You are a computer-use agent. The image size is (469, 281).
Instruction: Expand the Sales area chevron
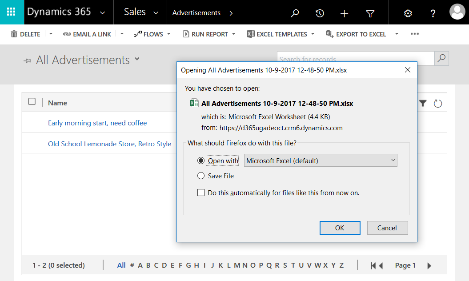156,13
